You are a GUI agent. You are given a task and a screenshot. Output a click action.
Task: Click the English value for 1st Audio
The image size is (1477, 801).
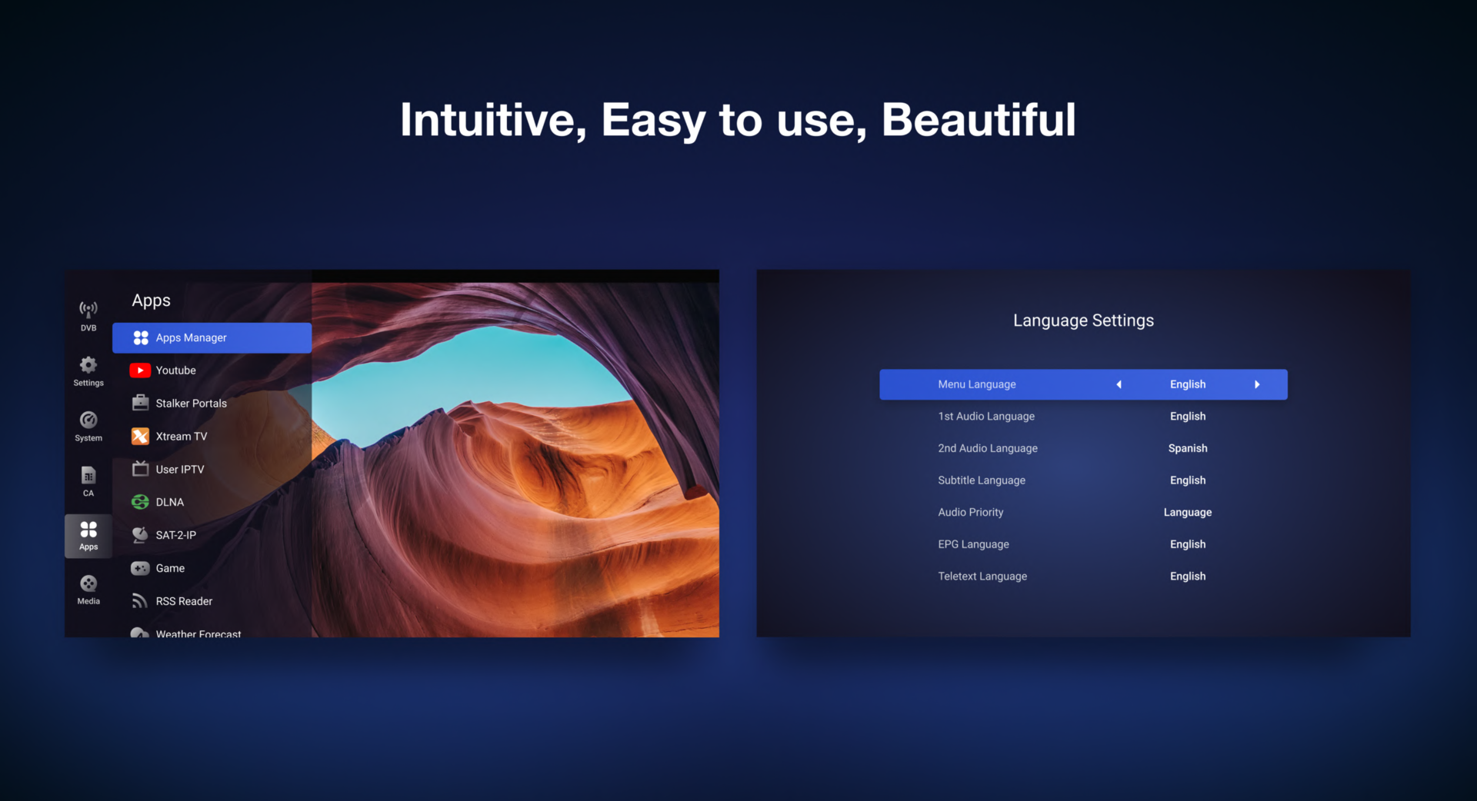click(1188, 417)
